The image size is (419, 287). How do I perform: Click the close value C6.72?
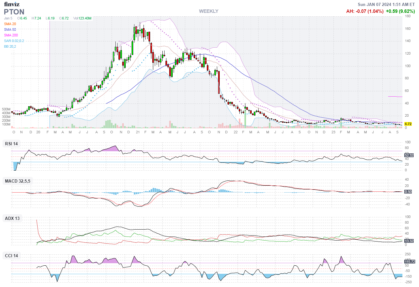point(64,18)
